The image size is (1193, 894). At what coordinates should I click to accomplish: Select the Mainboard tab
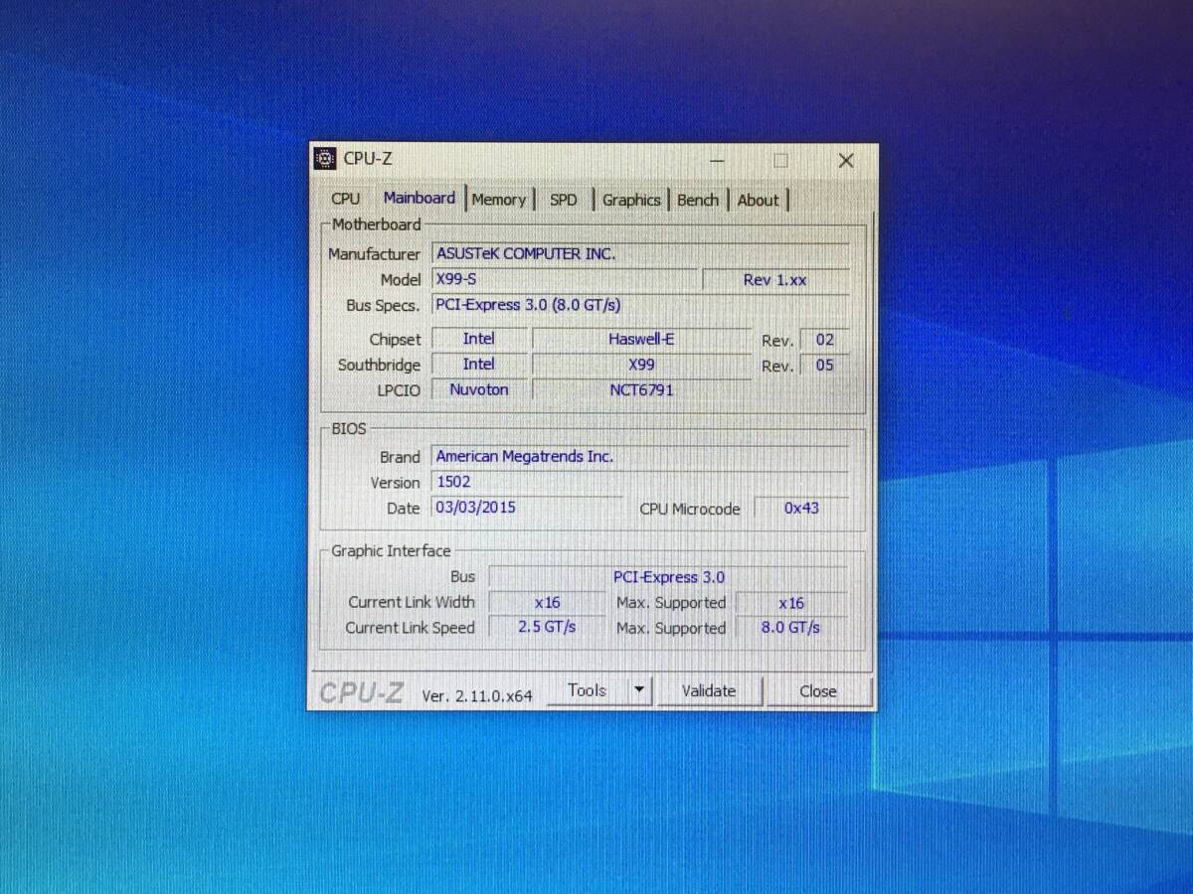419,198
